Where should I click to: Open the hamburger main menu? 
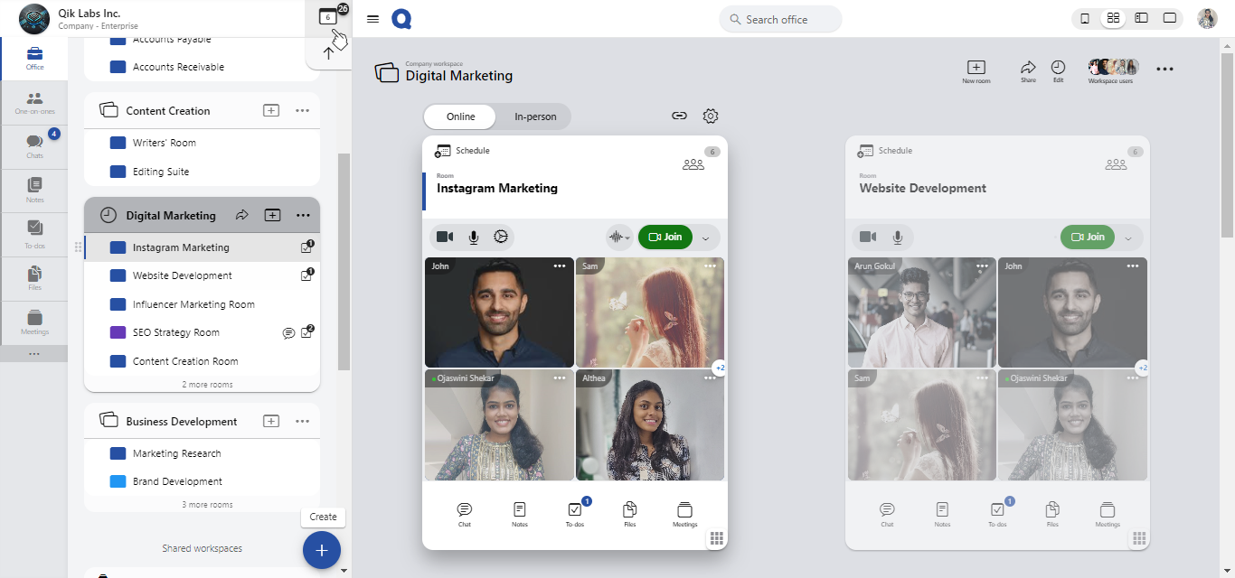pyautogui.click(x=372, y=19)
